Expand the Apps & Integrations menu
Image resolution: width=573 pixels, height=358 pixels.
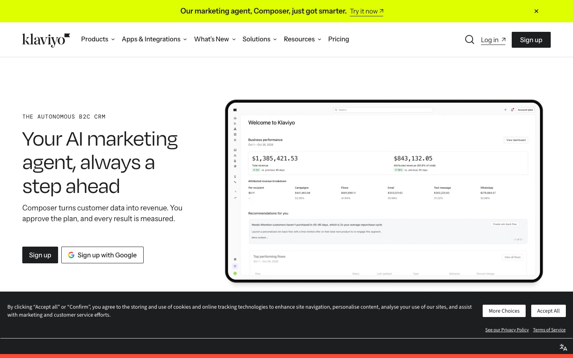click(x=154, y=39)
